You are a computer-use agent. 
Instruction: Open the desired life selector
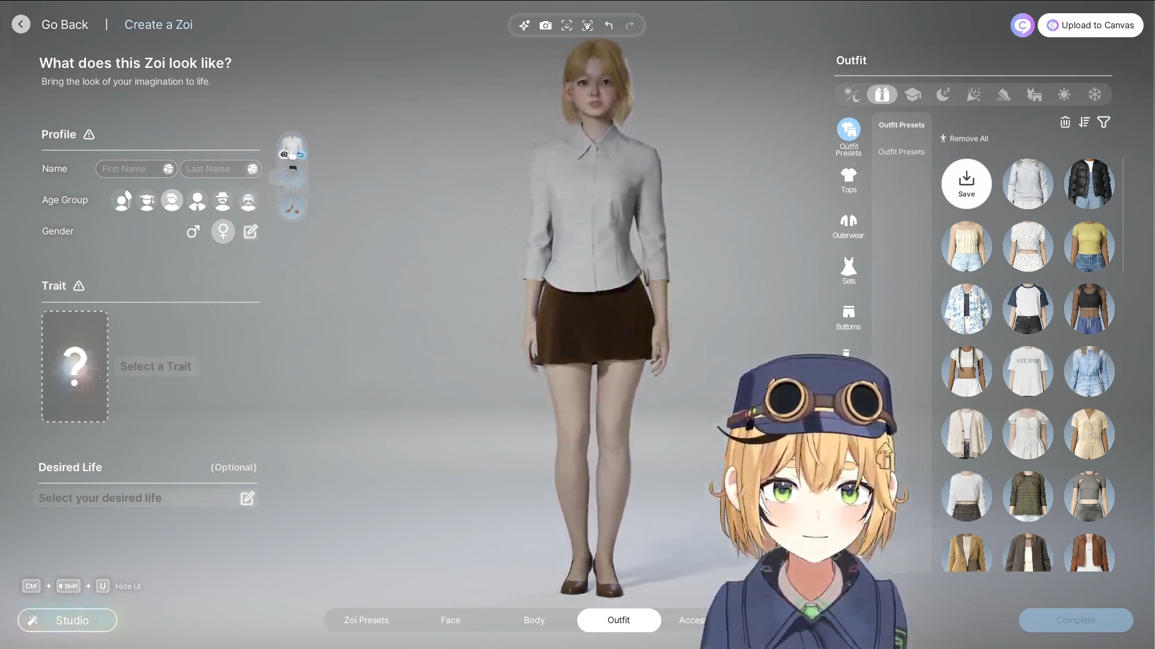click(x=147, y=498)
